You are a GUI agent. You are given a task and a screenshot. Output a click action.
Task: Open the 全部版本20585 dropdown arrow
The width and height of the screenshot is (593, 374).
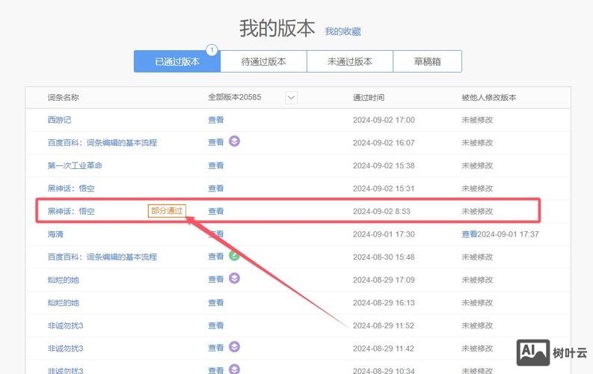(291, 97)
